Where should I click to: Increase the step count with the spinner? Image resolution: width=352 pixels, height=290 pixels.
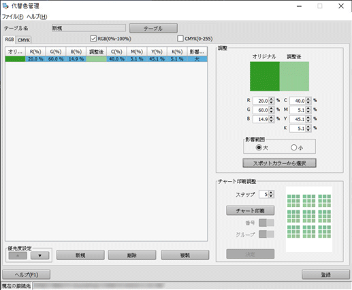(271, 193)
